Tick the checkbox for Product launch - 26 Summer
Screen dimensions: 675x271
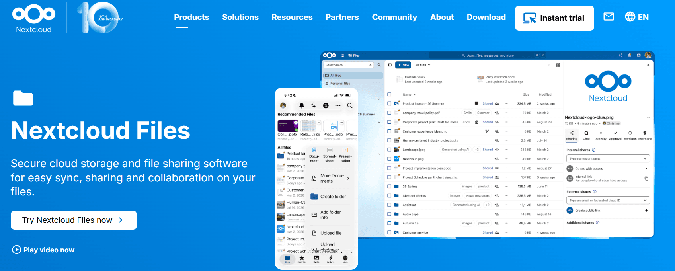click(x=389, y=103)
